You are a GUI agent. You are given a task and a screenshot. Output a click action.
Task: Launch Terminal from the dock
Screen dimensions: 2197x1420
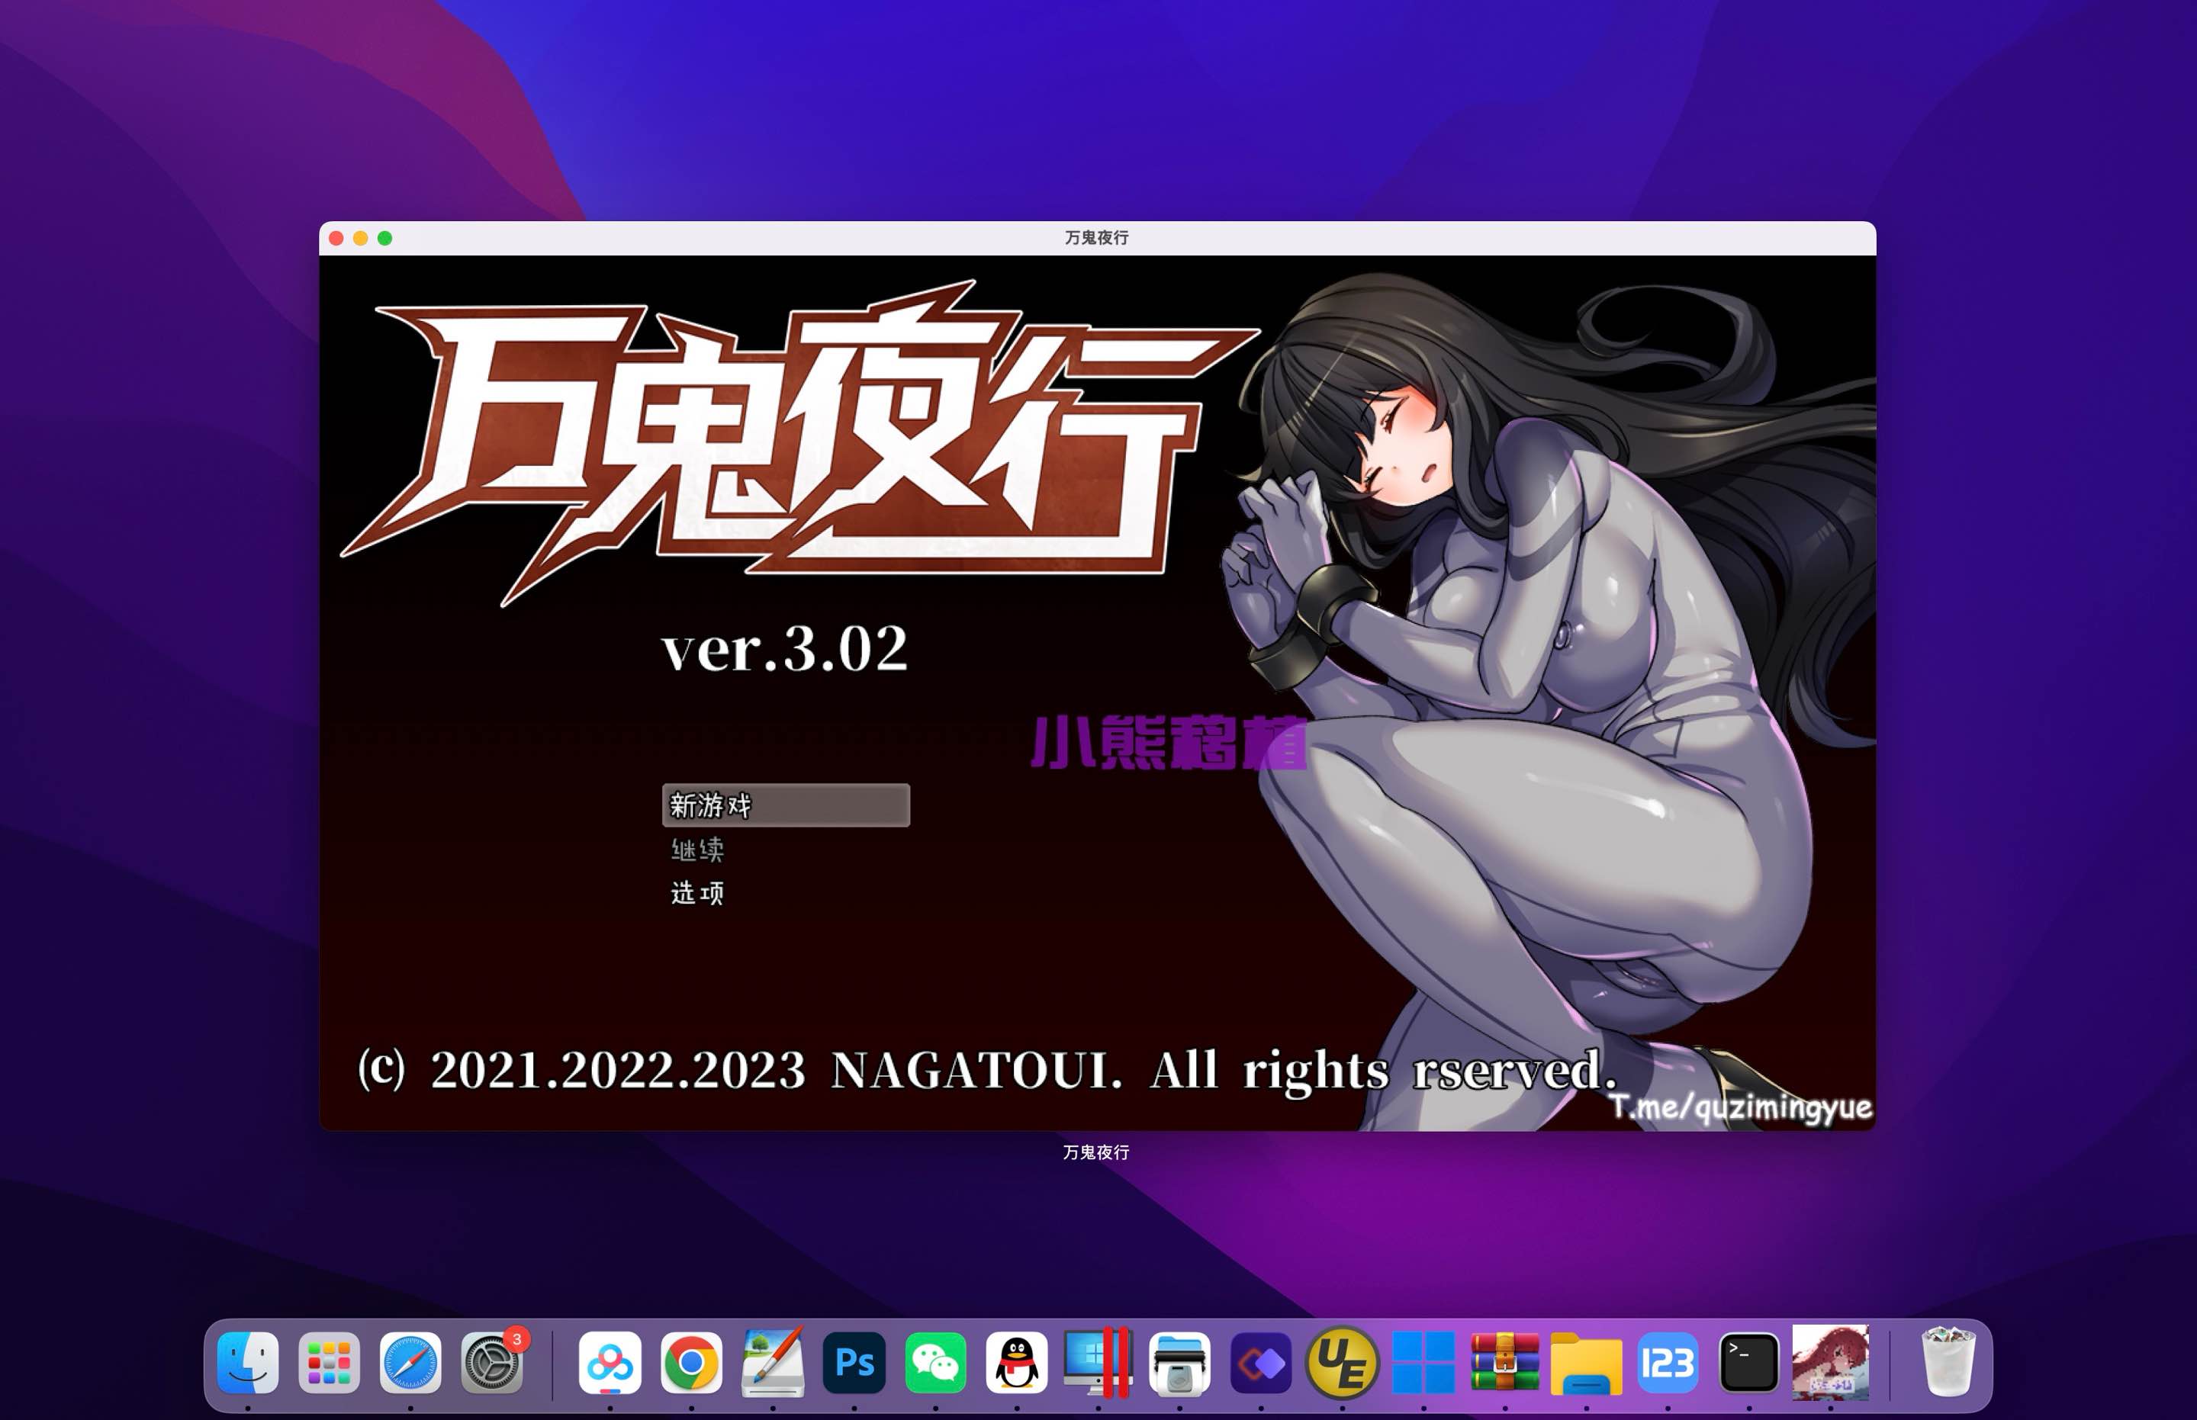(1748, 1362)
